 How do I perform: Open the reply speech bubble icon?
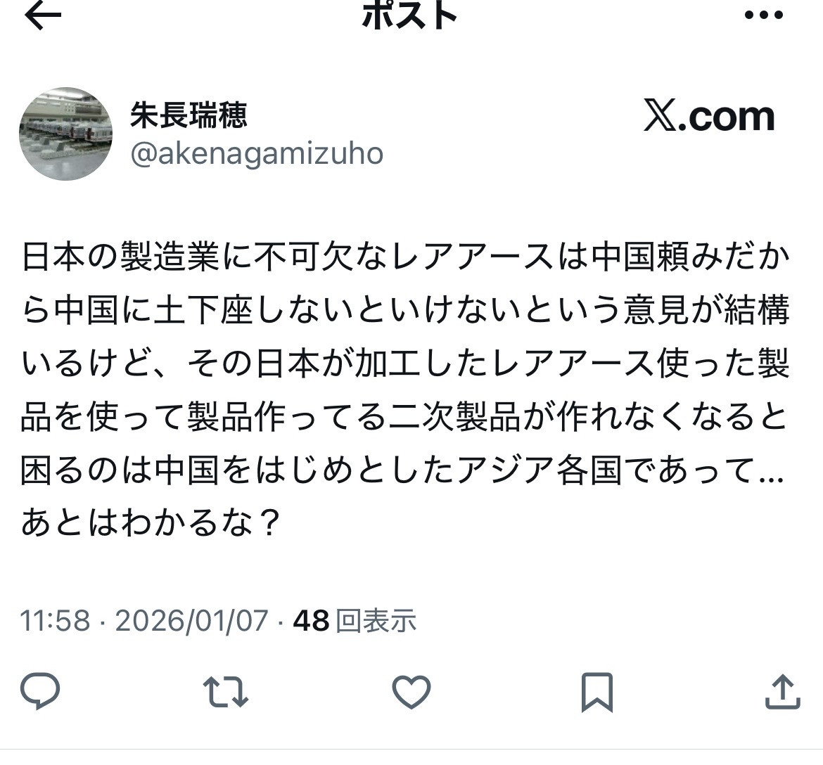(40, 690)
